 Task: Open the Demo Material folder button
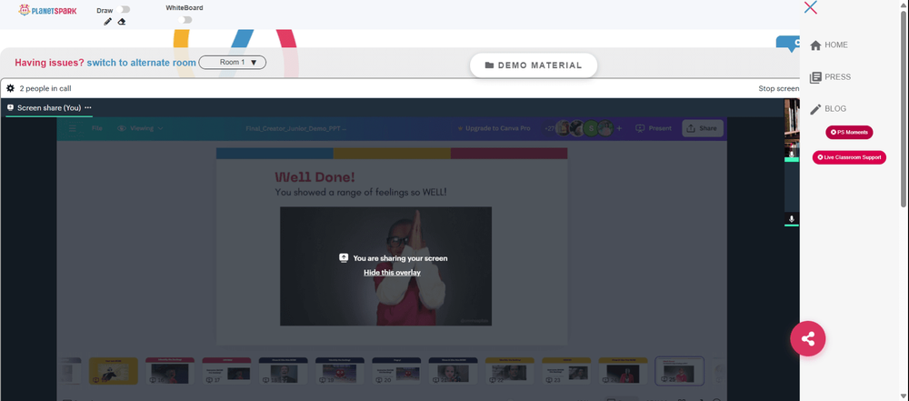(534, 65)
